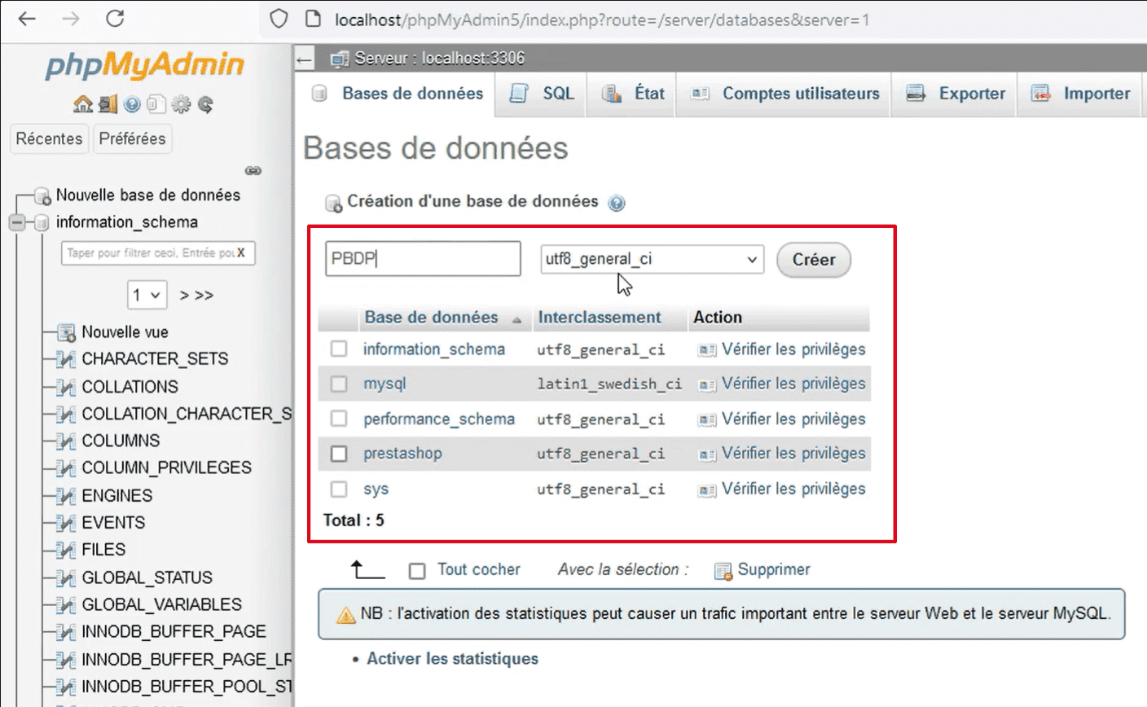Viewport: 1147px width, 707px height.
Task: Reload the navigation panel green arrow icon
Action: [205, 104]
